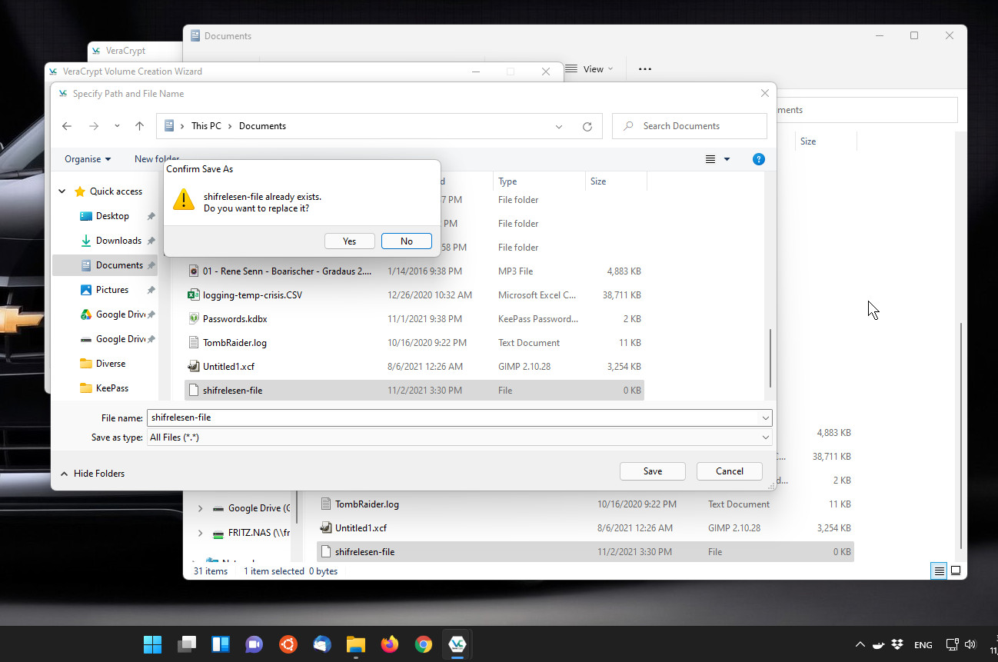Open the Widgets taskbar icon
This screenshot has width=998, height=662.
click(221, 644)
